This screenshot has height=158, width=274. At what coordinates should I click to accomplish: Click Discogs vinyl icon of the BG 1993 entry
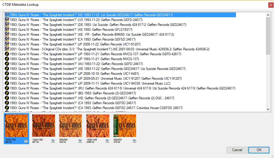click(7, 93)
